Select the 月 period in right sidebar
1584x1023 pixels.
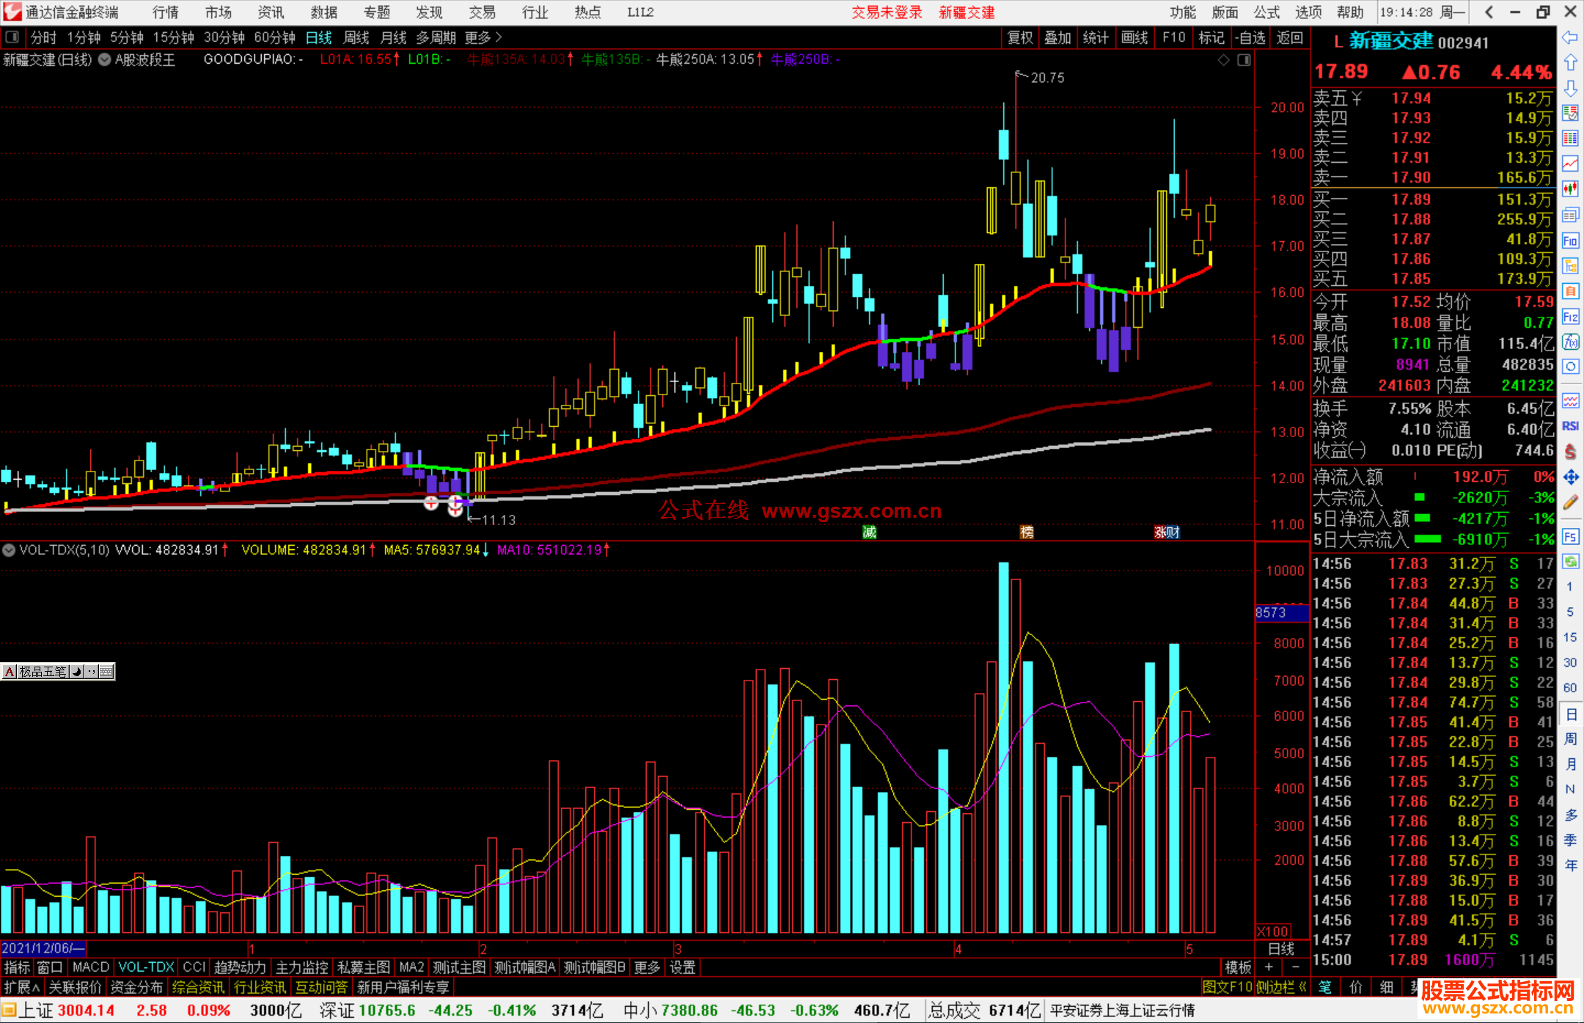coord(1570,764)
